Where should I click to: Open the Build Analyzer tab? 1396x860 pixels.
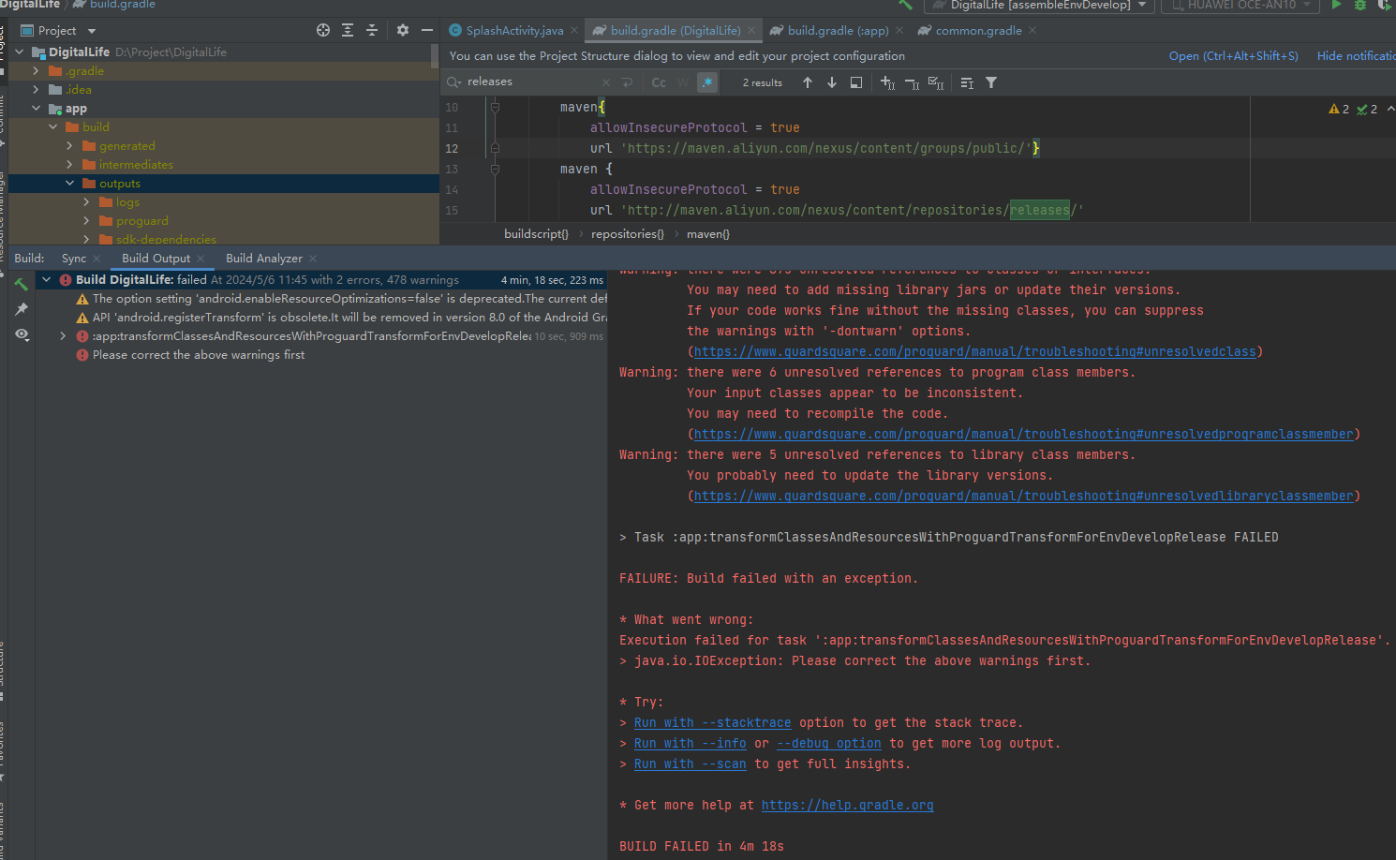click(x=264, y=259)
